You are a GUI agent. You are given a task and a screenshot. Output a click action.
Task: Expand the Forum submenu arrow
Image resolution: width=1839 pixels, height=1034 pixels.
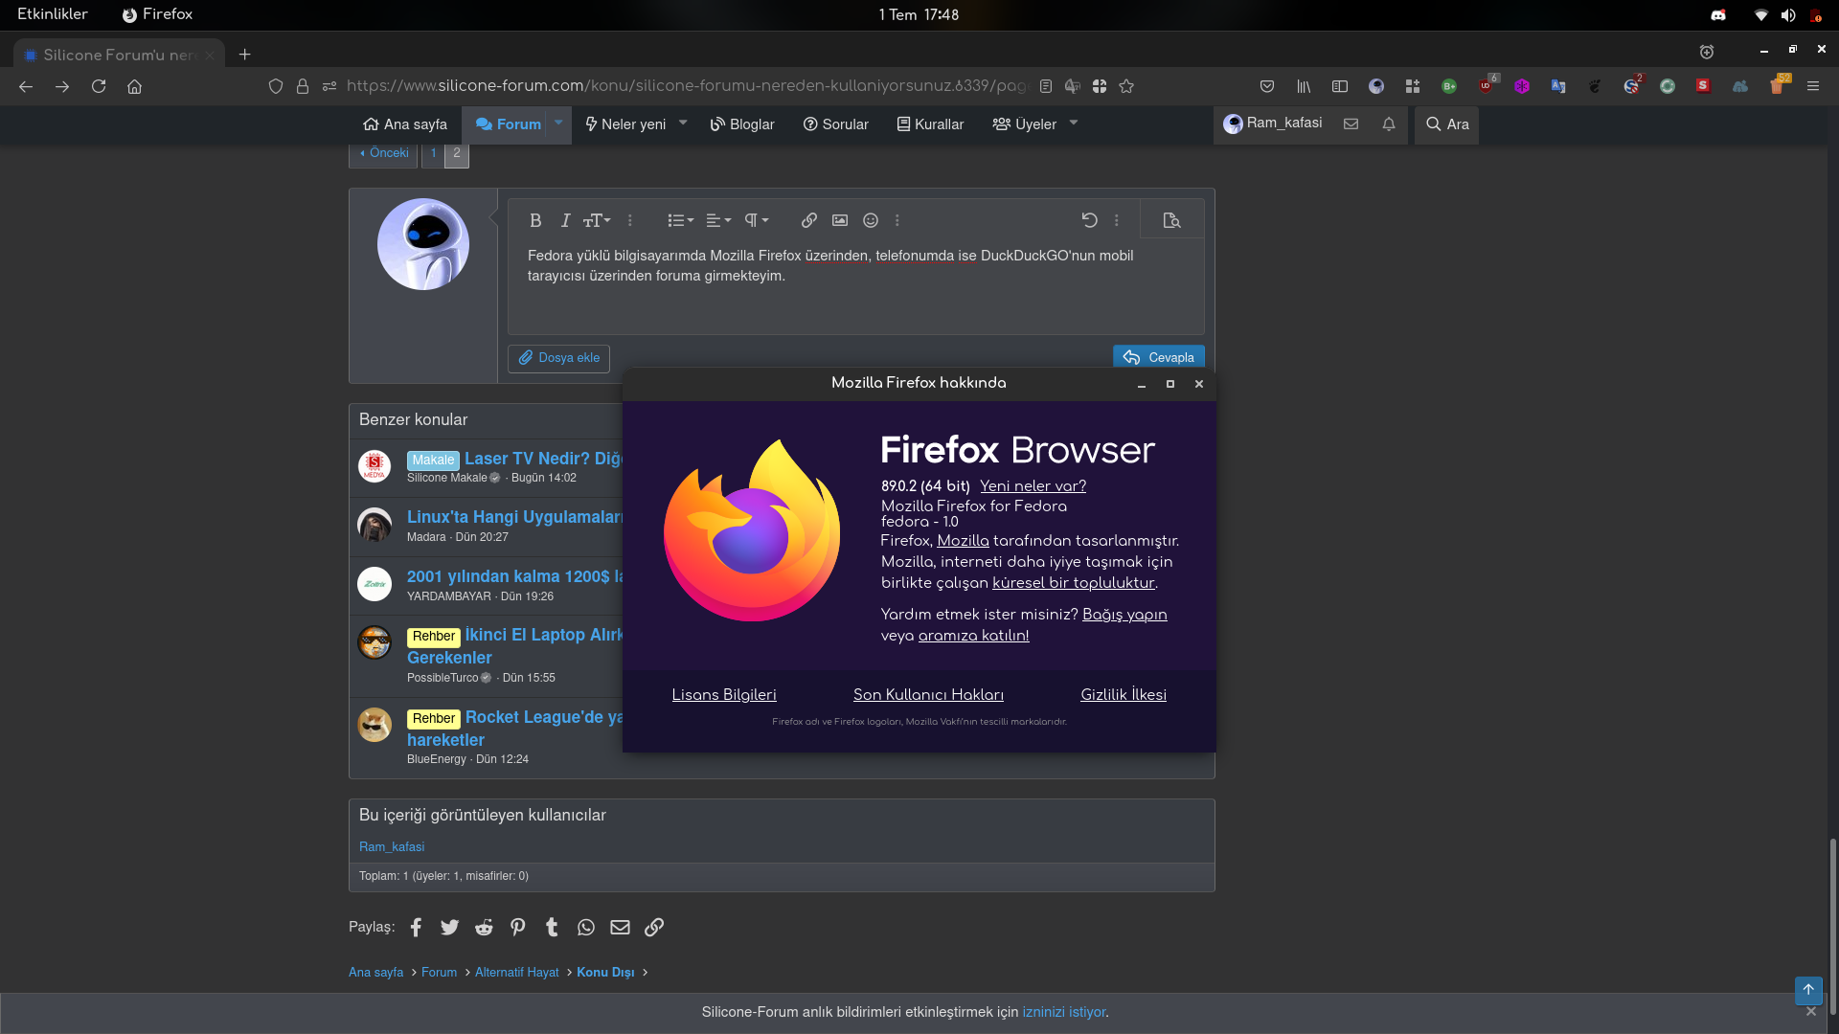(558, 124)
